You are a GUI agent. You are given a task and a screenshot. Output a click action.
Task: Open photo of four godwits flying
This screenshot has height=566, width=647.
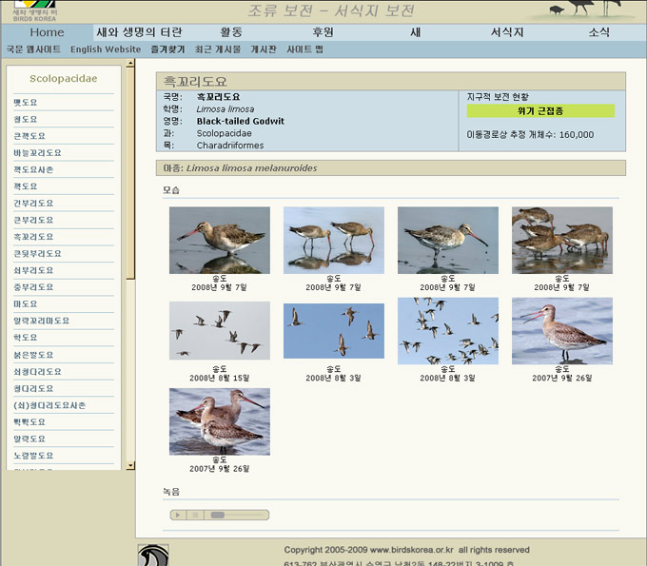334,331
